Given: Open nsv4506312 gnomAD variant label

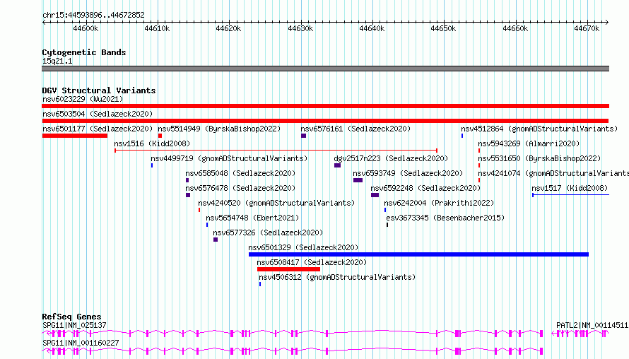Looking at the screenshot, I should (337, 277).
